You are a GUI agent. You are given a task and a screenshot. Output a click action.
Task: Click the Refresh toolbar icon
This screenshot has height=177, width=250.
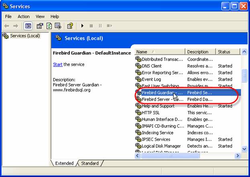point(49,26)
